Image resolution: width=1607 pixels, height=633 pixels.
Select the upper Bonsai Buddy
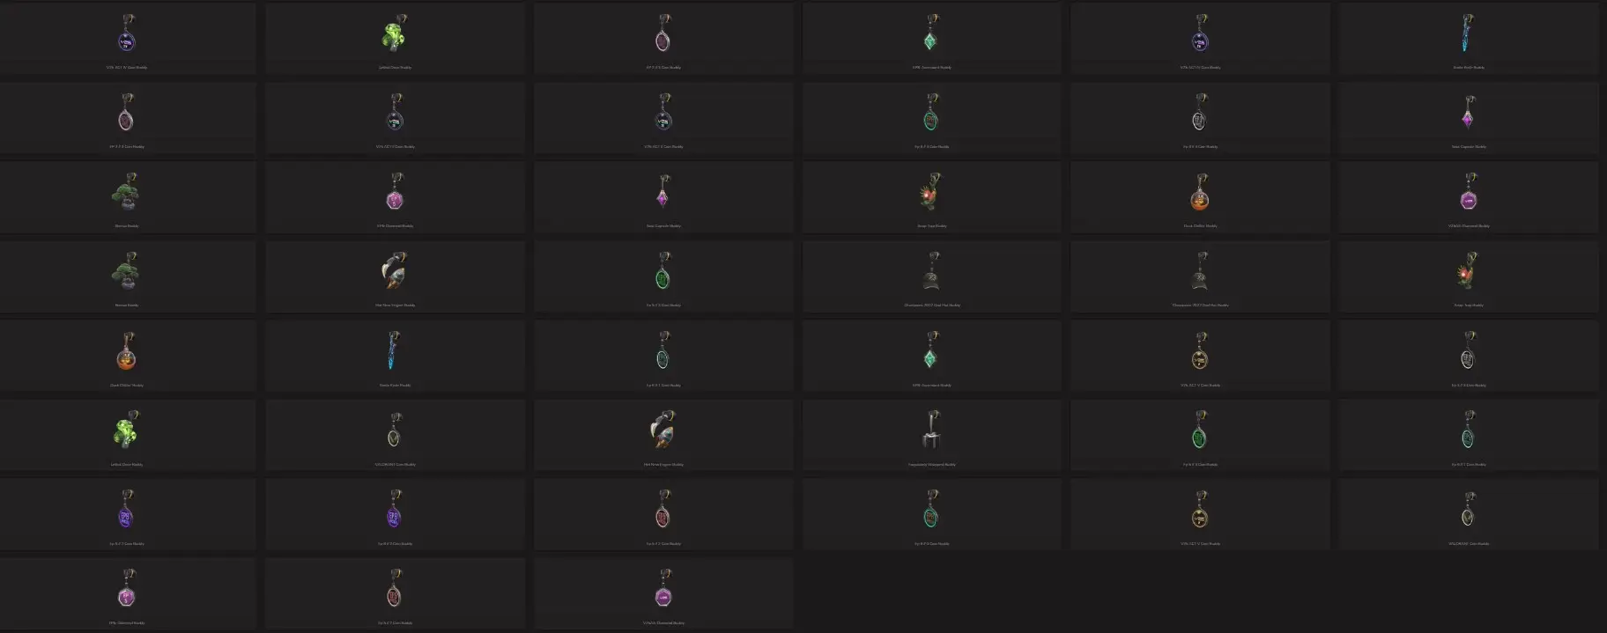click(x=127, y=195)
